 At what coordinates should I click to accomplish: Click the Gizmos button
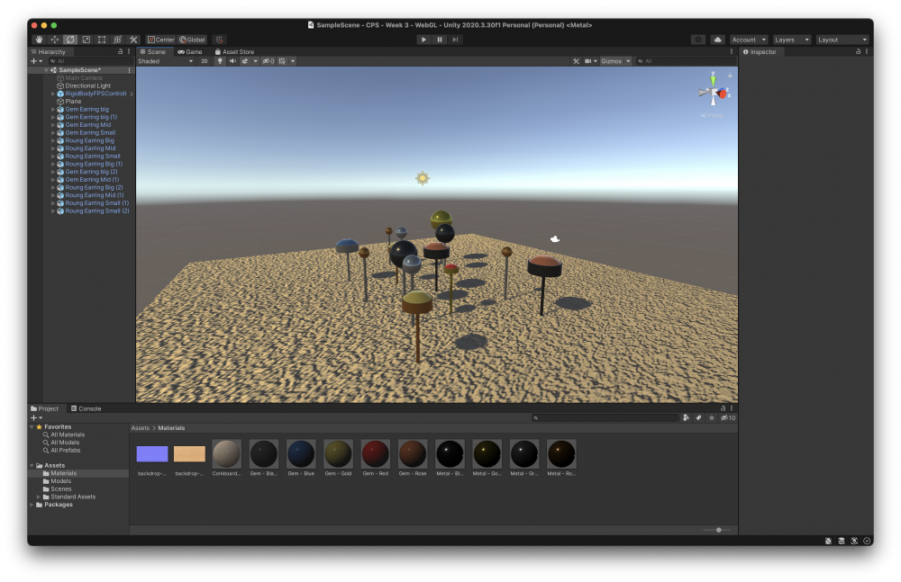pos(613,61)
